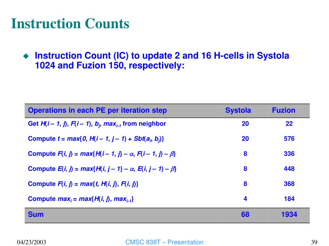Click Fuzion value '368'
The height and width of the screenshot is (246, 329).
coord(289,184)
